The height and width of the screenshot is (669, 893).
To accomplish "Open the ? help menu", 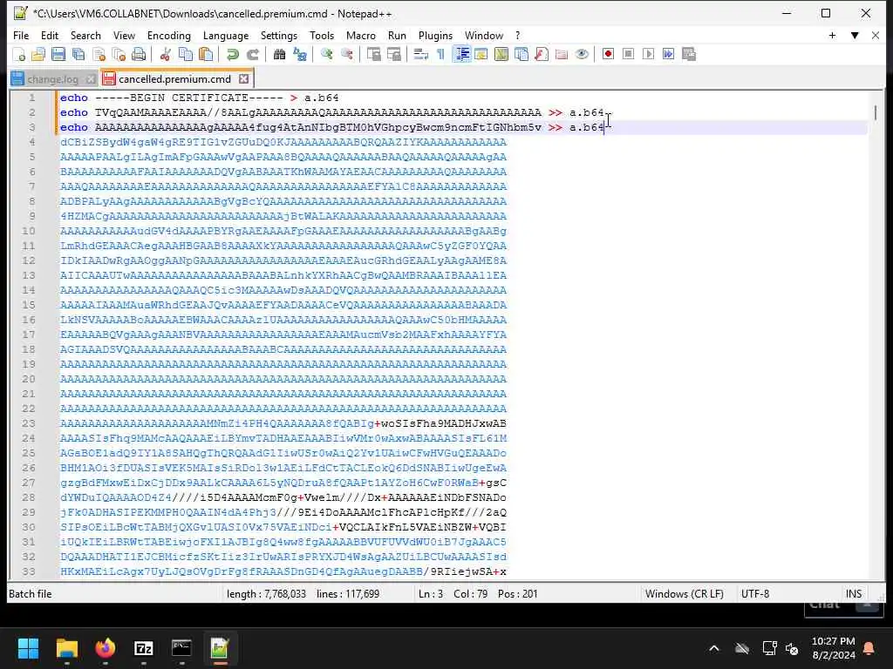I will click(517, 35).
